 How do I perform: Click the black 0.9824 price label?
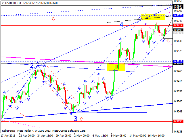coord(178,5)
